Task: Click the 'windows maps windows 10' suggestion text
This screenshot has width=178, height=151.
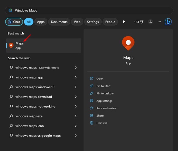Action: coord(35,87)
